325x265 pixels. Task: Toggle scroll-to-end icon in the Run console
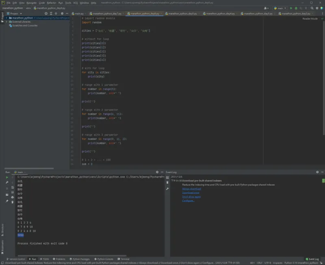pyautogui.click(x=13, y=192)
